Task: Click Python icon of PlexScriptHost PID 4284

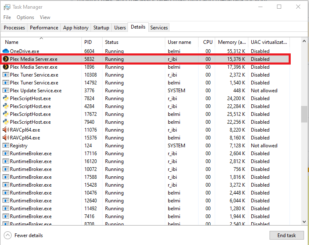Action: 6,106
